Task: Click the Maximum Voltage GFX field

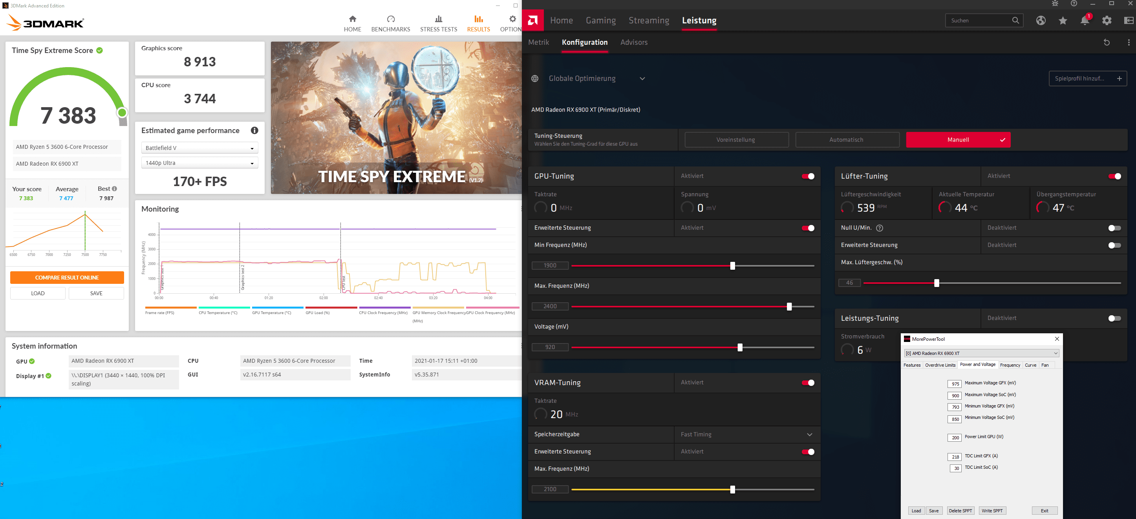Action: click(x=955, y=384)
